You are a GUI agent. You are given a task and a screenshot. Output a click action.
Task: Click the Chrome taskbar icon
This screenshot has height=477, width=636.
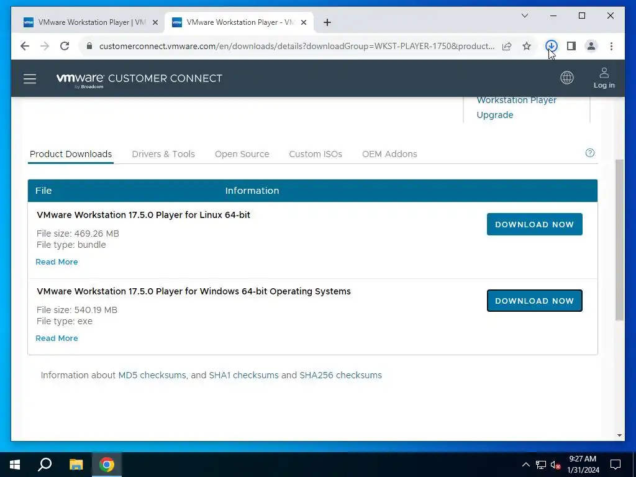[x=107, y=465]
